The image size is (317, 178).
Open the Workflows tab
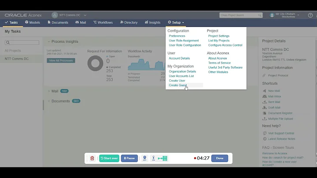pyautogui.click(x=103, y=22)
